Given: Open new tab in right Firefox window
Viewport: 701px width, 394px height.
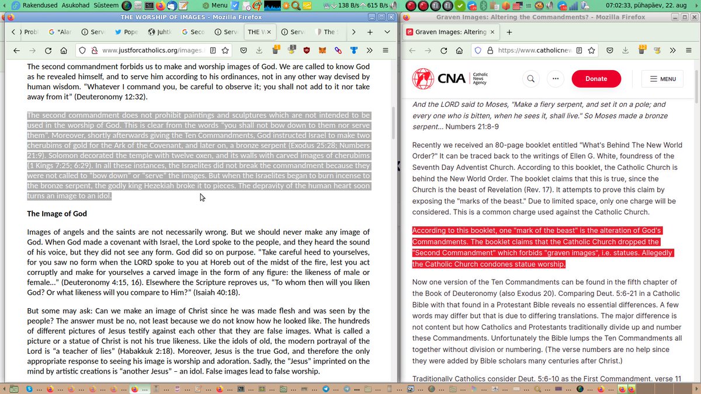Looking at the screenshot, I should click(x=509, y=32).
